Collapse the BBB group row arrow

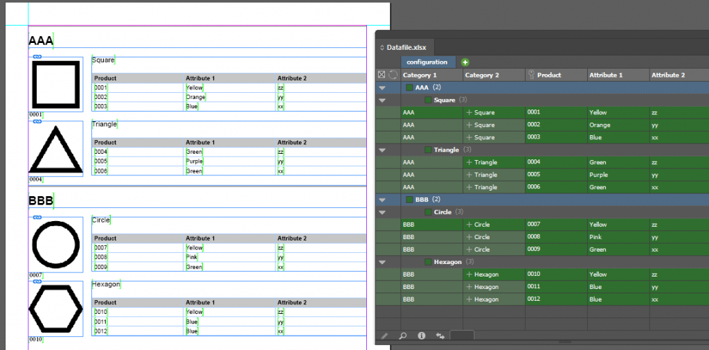[382, 200]
